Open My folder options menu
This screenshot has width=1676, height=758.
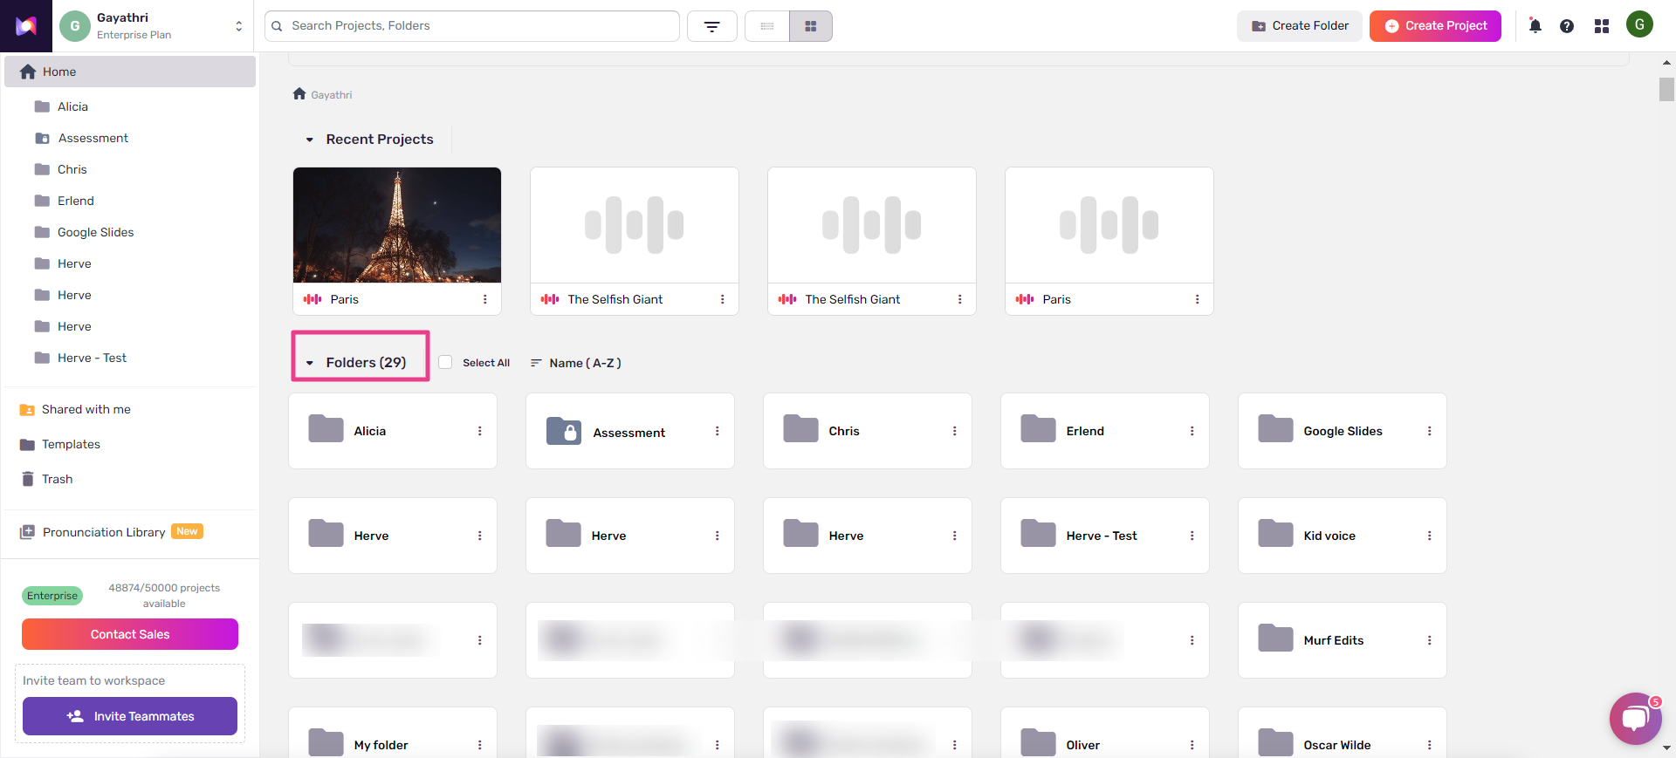pos(480,745)
